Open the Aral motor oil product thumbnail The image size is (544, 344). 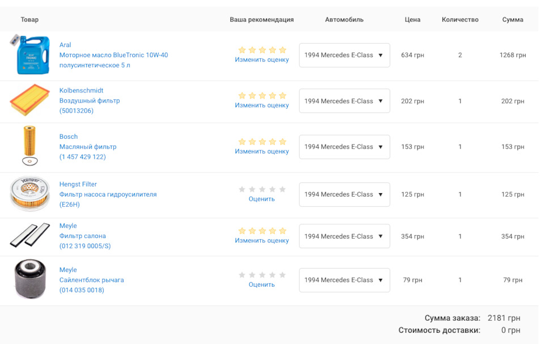click(30, 54)
